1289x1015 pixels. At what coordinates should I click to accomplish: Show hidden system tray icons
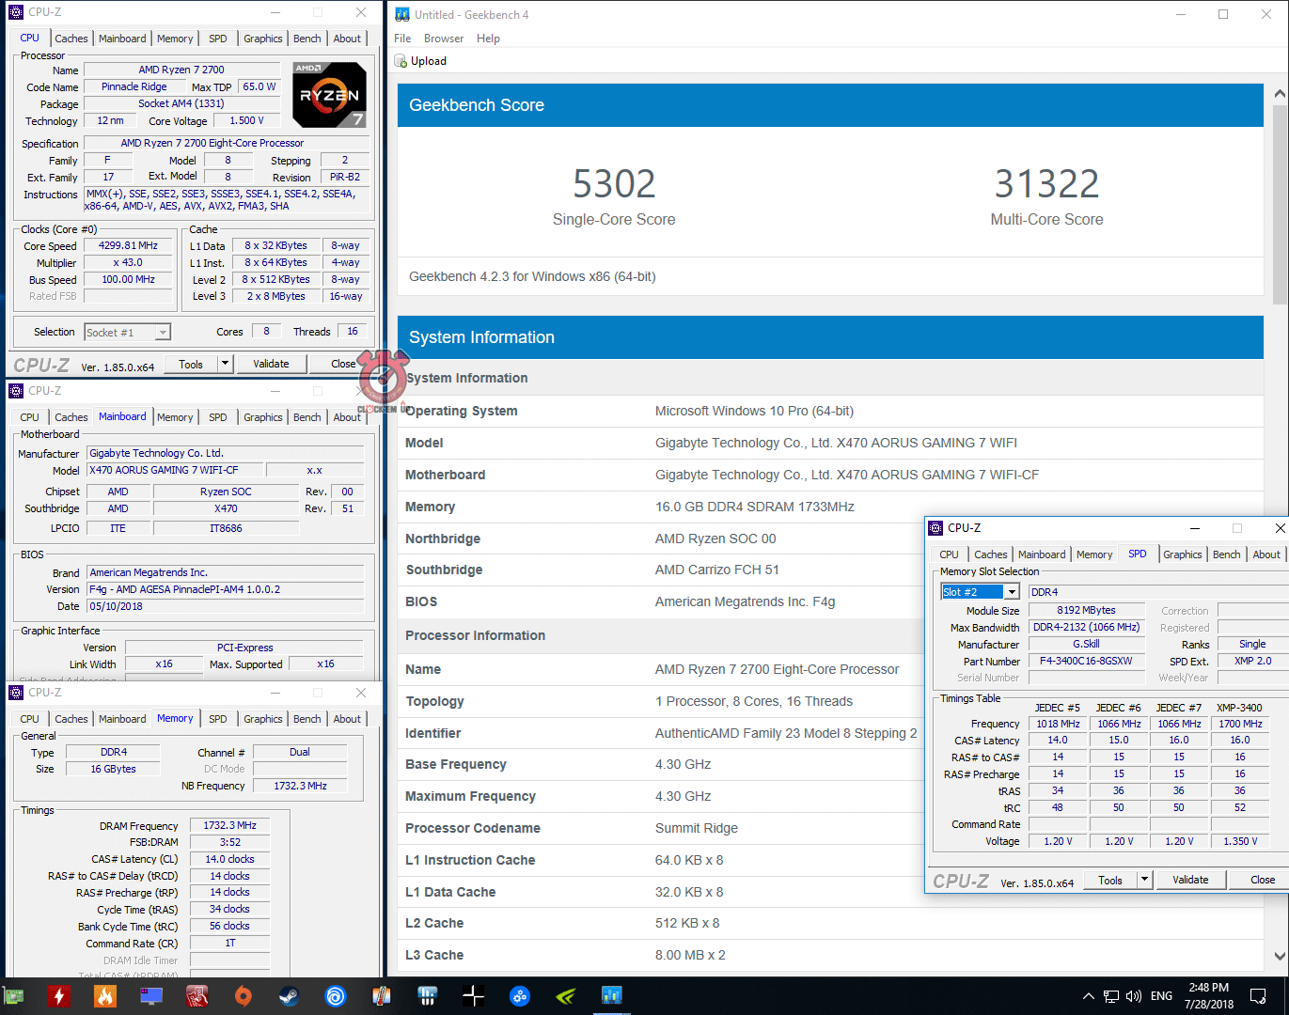coord(1088,996)
